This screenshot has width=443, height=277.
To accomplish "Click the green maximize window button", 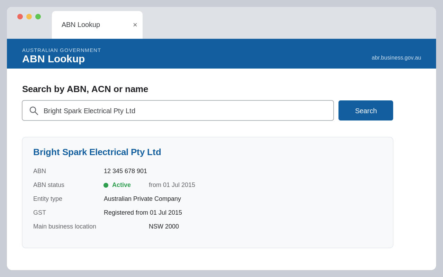I will pos(38,17).
